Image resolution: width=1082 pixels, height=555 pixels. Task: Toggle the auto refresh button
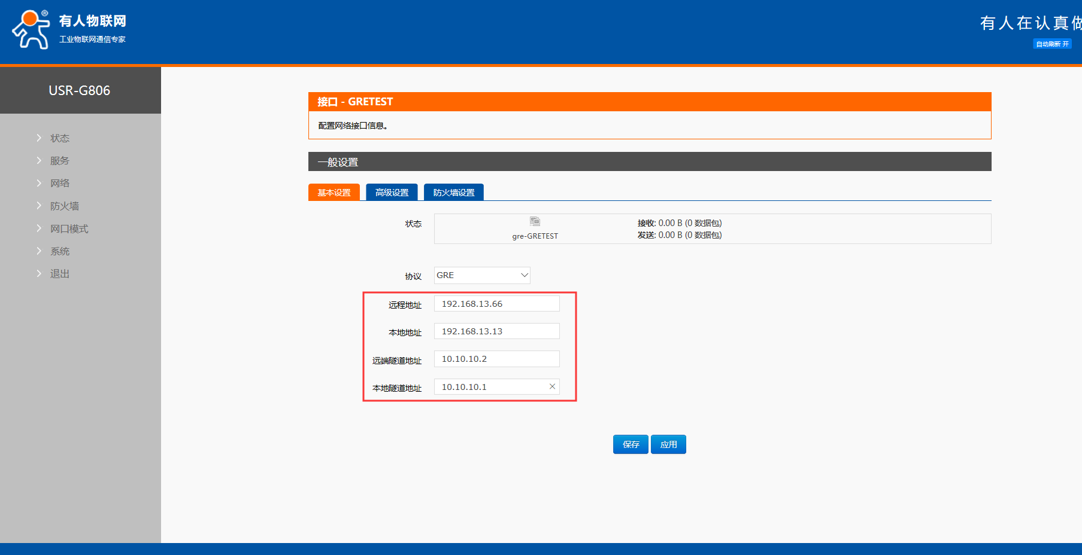(1052, 44)
